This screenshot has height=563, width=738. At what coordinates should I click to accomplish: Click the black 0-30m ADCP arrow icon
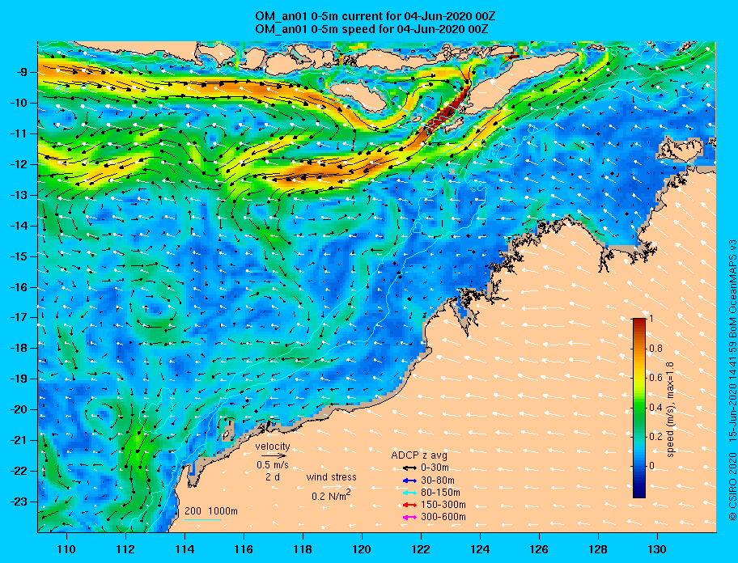[x=410, y=468]
